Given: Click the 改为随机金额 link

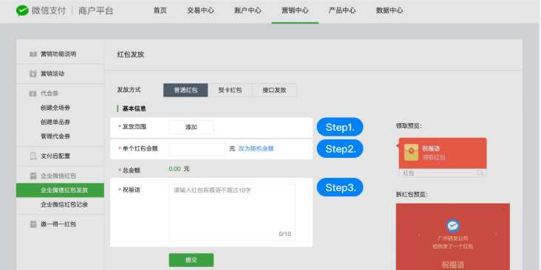Looking at the screenshot, I should coord(256,149).
